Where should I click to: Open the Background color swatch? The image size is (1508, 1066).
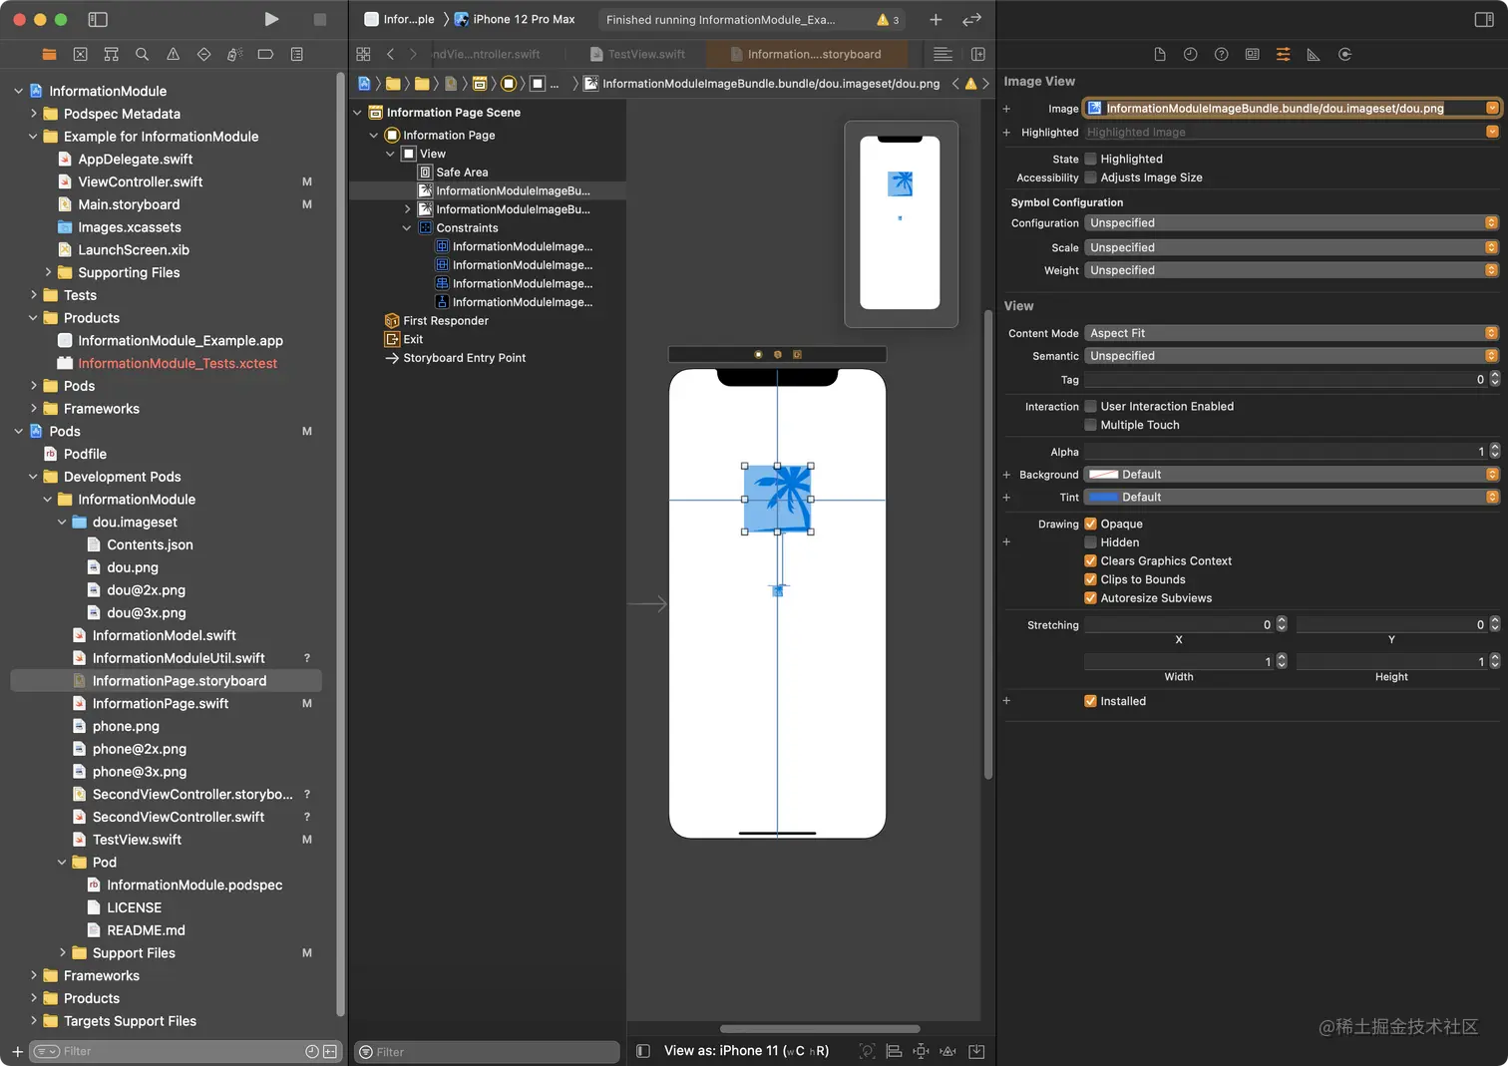[x=1103, y=475]
